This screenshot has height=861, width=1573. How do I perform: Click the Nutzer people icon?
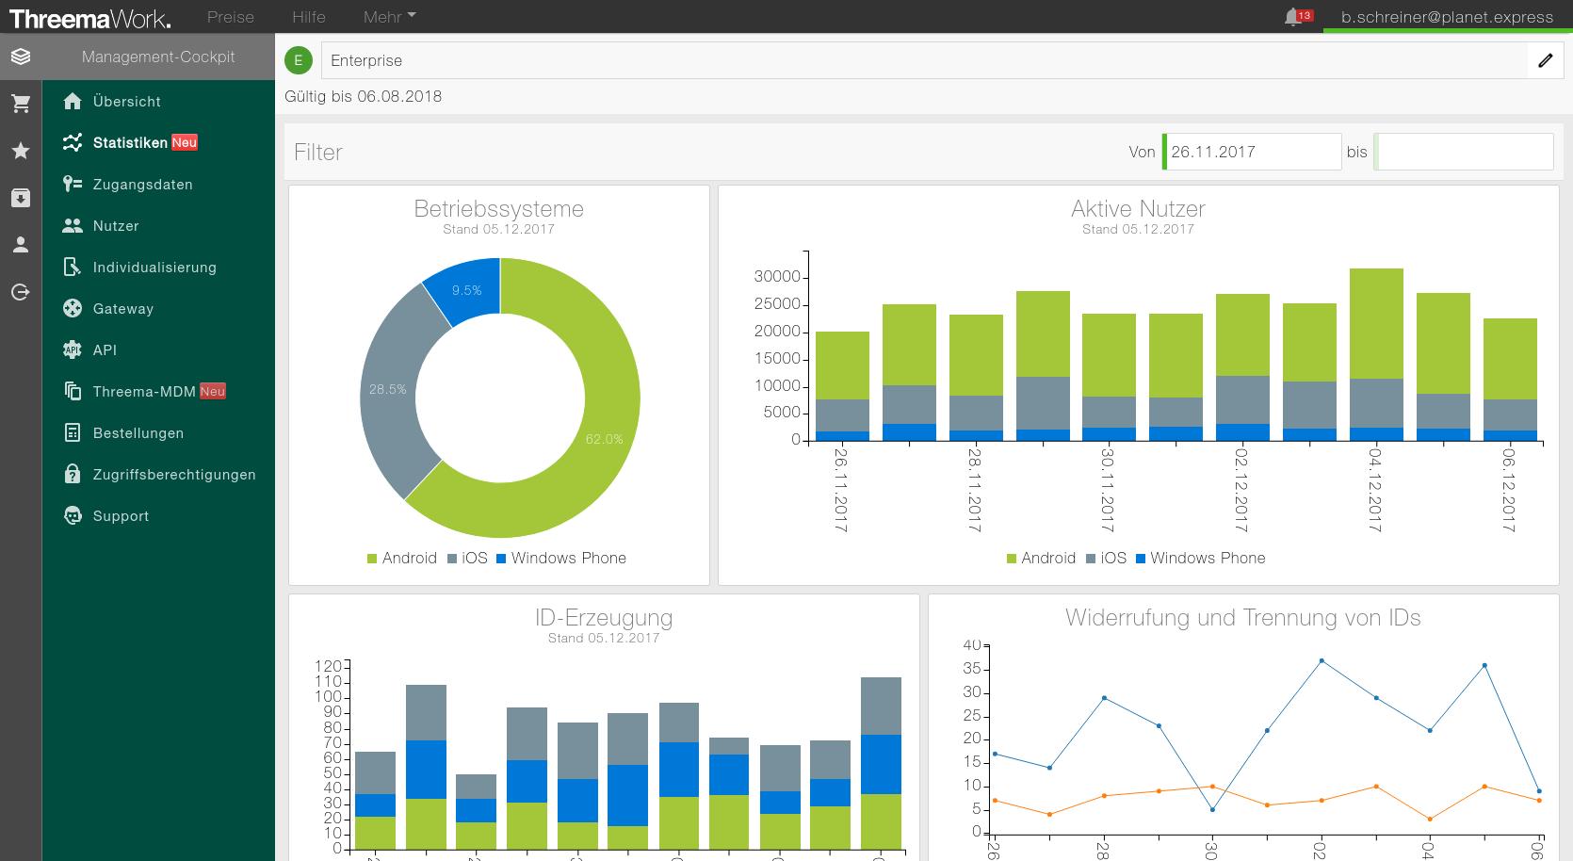click(73, 226)
